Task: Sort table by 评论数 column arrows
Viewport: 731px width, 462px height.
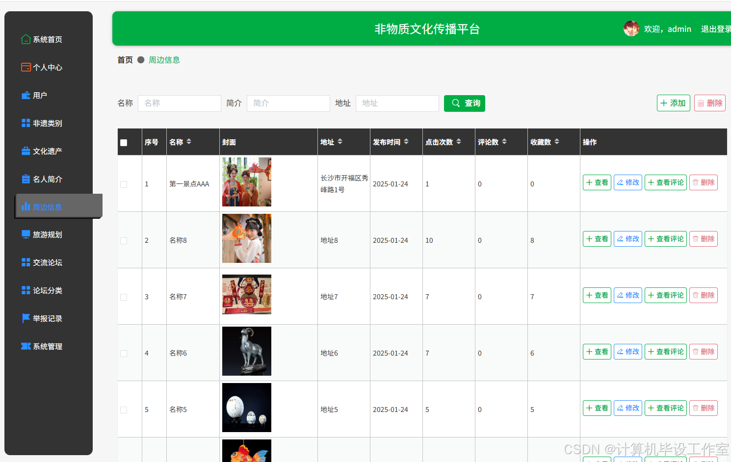Action: pos(504,142)
